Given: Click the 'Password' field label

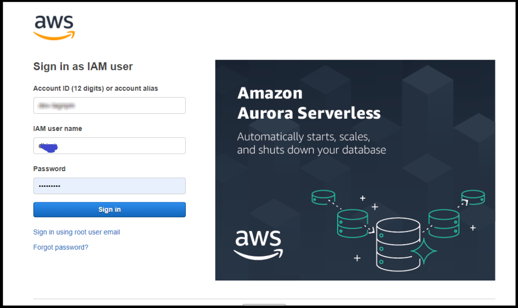Looking at the screenshot, I should tap(49, 169).
